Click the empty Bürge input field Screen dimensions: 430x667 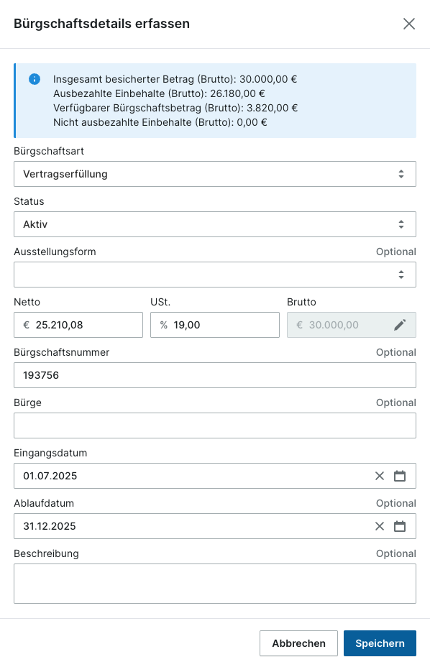tap(215, 425)
